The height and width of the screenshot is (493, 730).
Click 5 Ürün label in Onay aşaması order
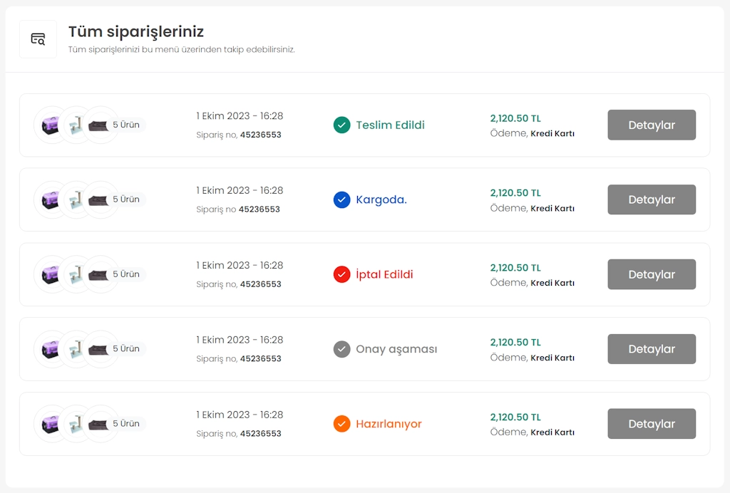[126, 348]
